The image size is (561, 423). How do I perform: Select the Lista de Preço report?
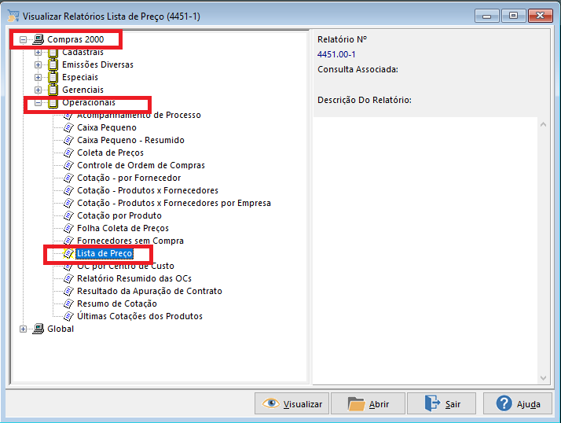point(104,253)
